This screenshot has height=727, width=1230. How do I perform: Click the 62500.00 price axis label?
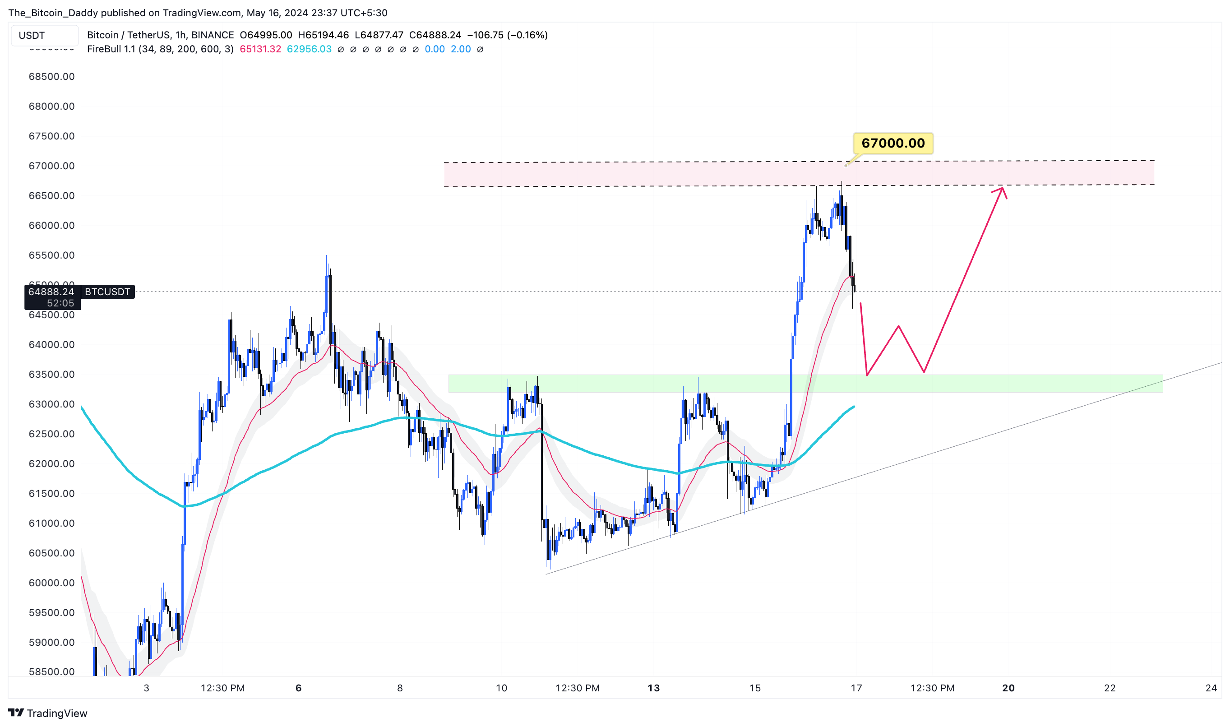51,434
